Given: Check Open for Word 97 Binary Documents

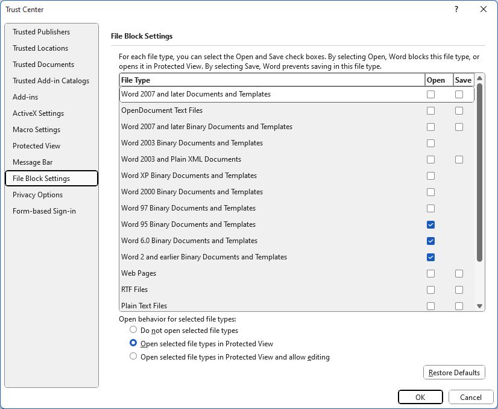Looking at the screenshot, I should 430,209.
